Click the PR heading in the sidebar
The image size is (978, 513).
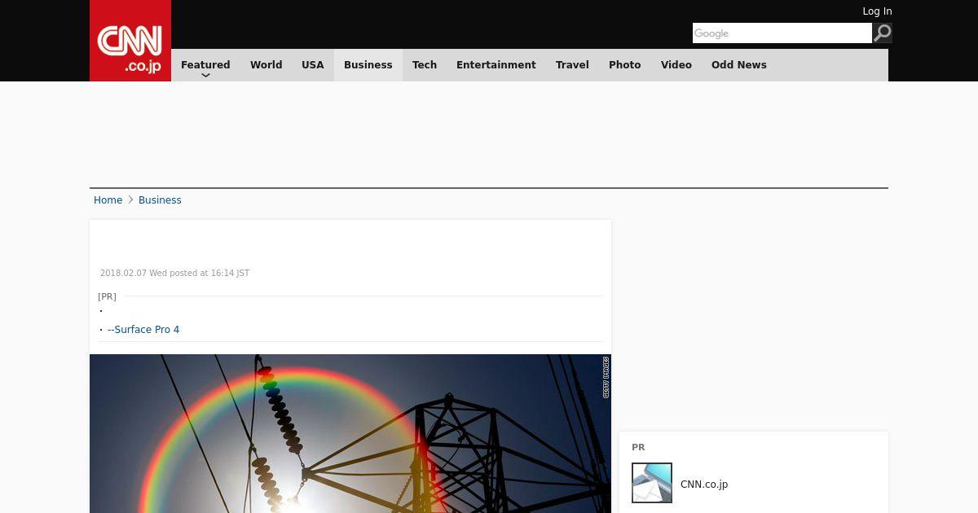(x=638, y=447)
